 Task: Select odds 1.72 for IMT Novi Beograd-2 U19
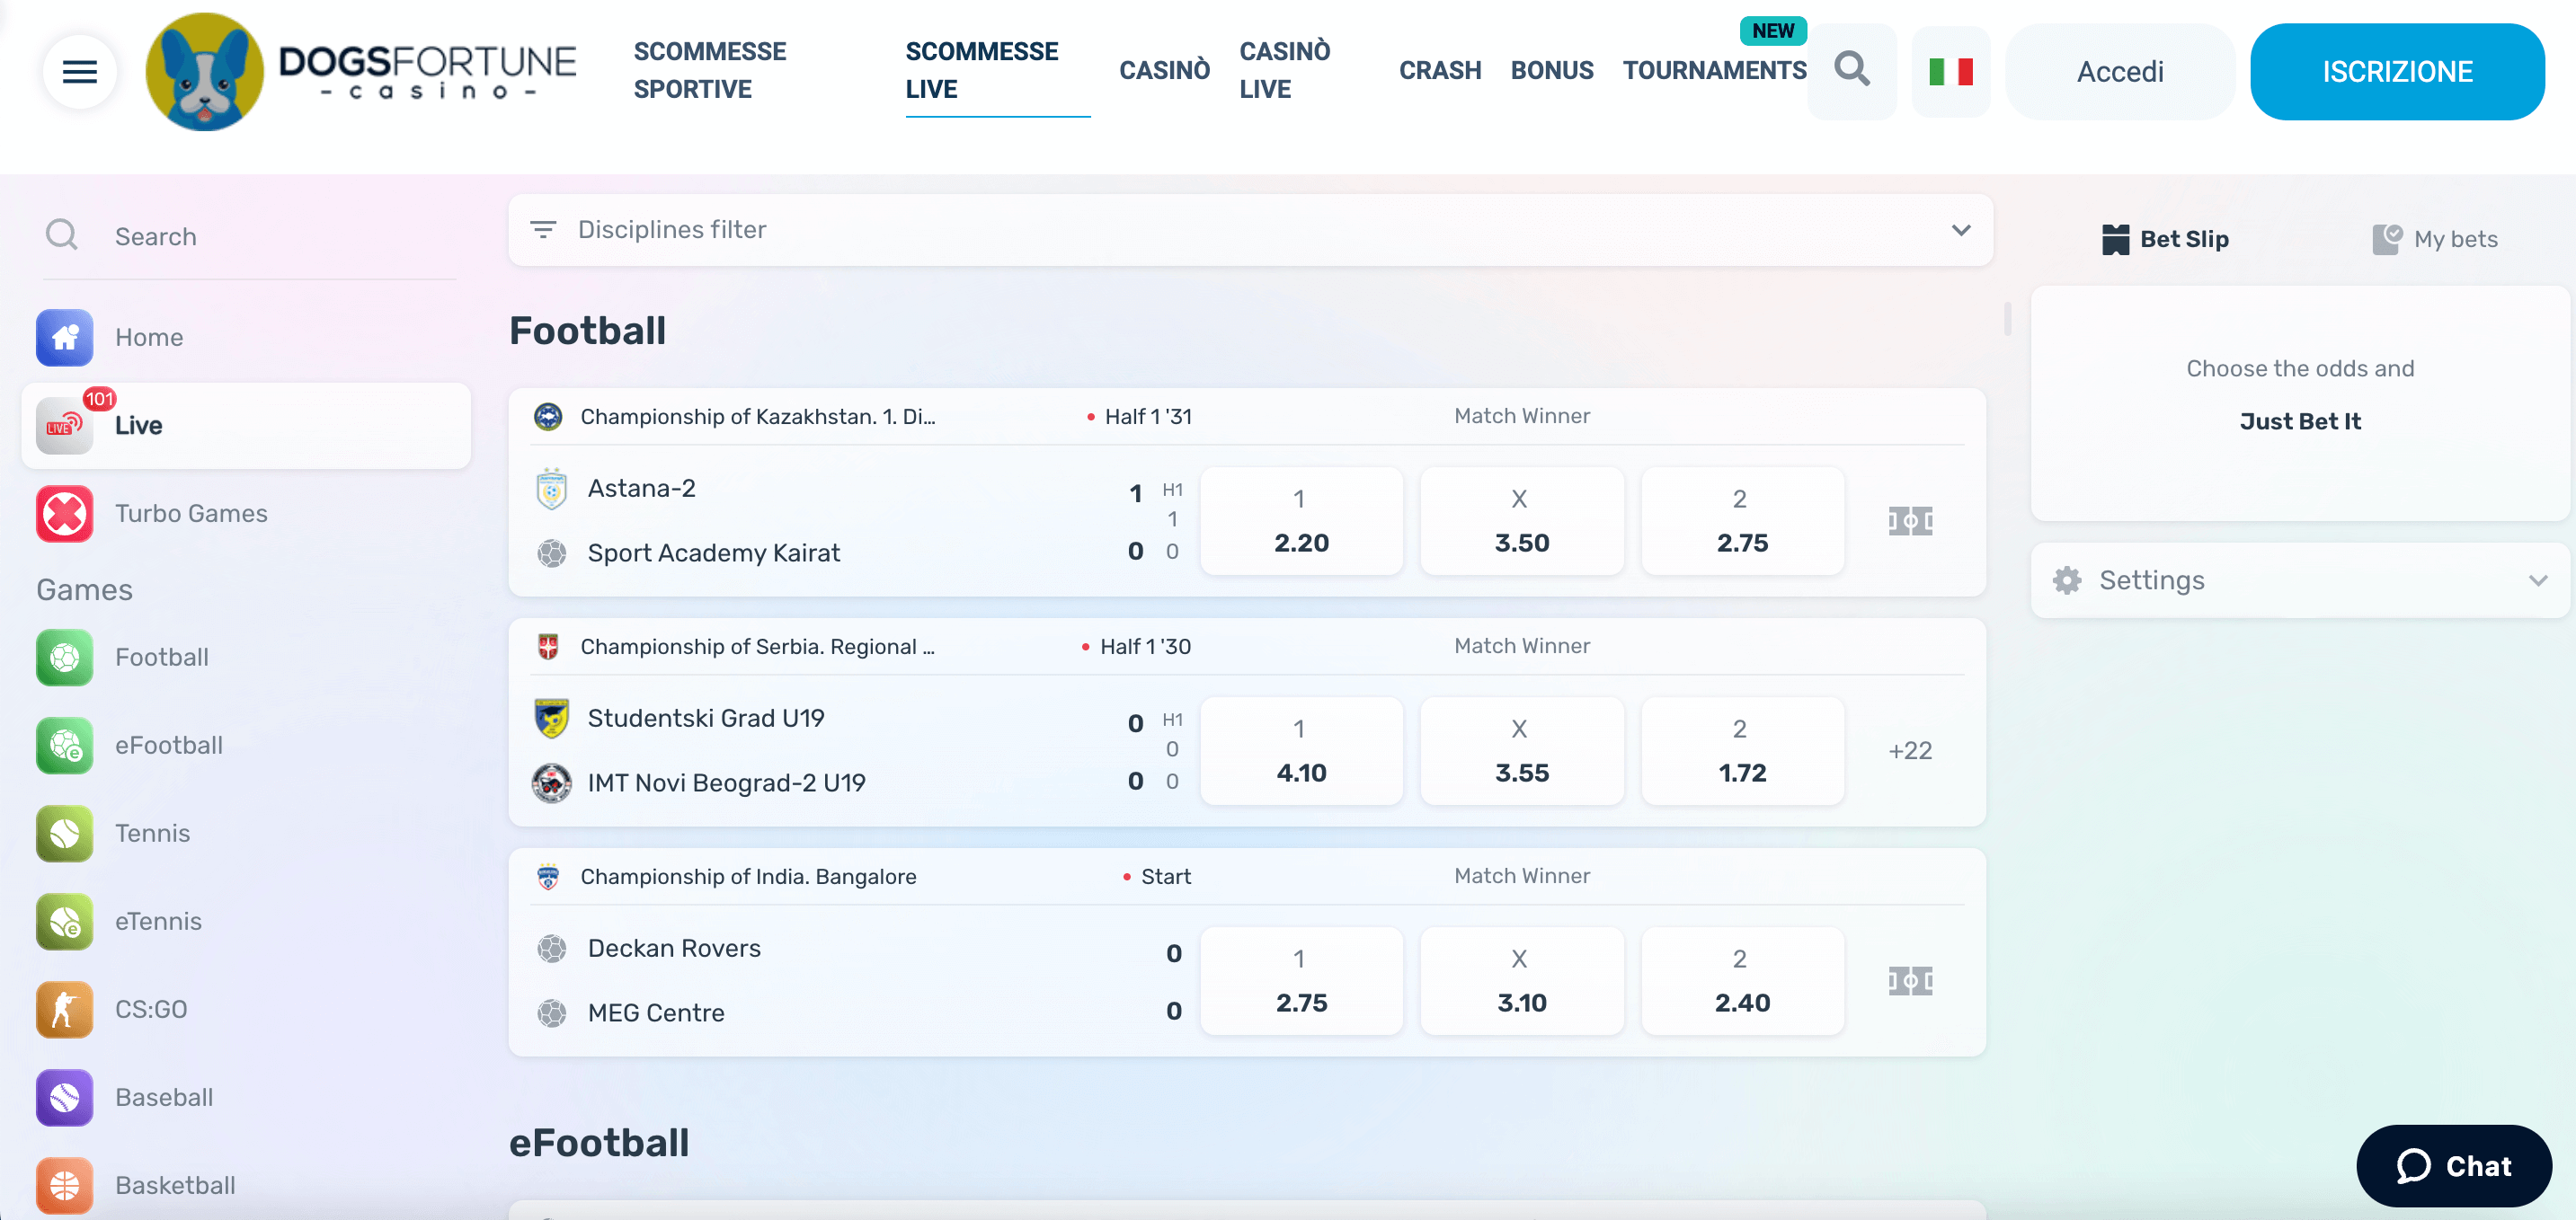click(1742, 751)
